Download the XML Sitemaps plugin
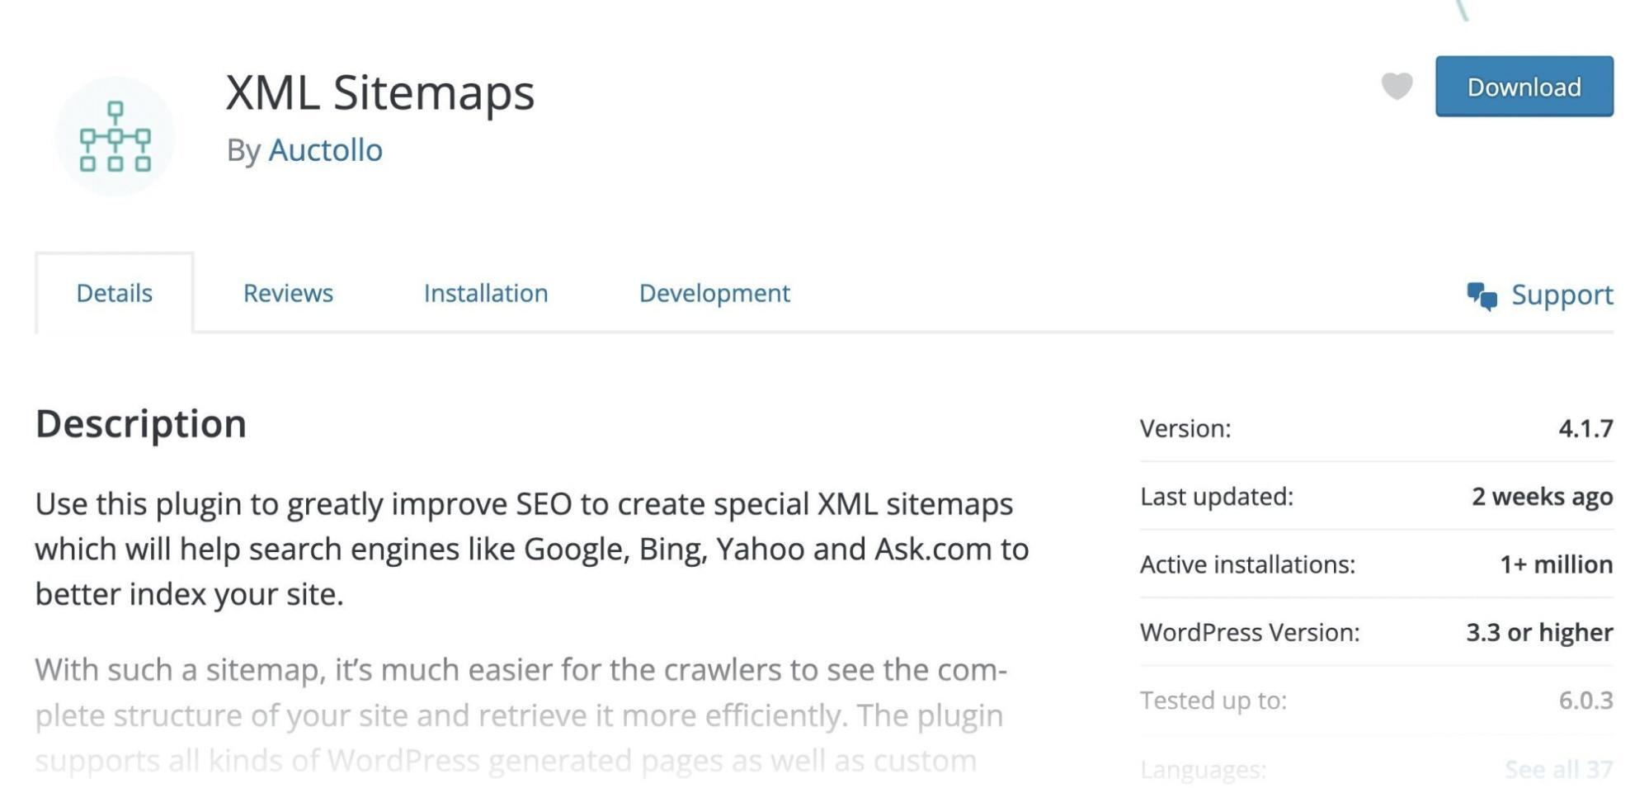 point(1523,87)
